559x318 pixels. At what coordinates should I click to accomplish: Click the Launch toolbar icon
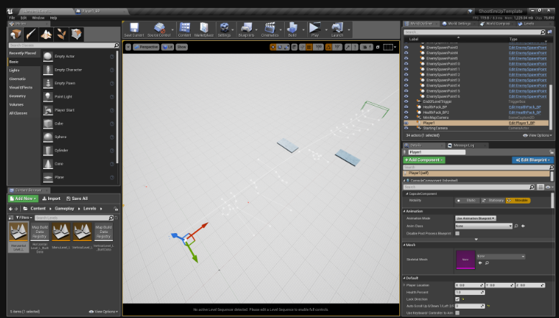pyautogui.click(x=337, y=29)
